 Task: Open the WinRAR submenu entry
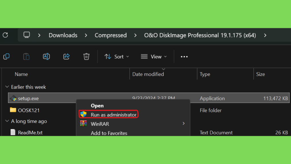133,124
